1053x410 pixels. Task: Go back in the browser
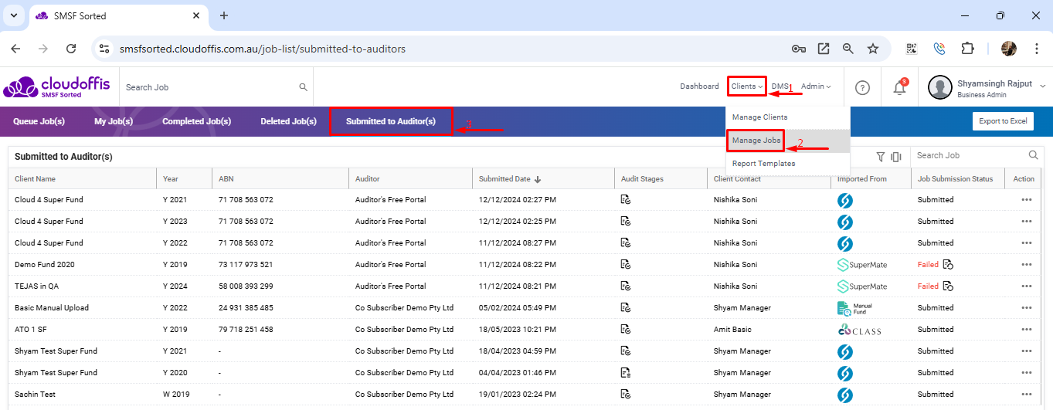[x=17, y=49]
